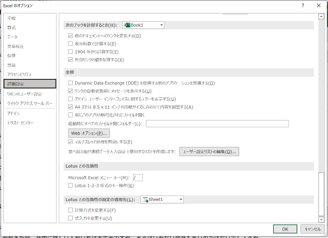Enable the Dynamic Data Exchange ignore checkbox

[70, 83]
